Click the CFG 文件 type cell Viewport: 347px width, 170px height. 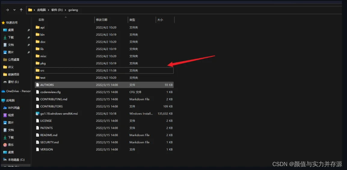coord(135,92)
